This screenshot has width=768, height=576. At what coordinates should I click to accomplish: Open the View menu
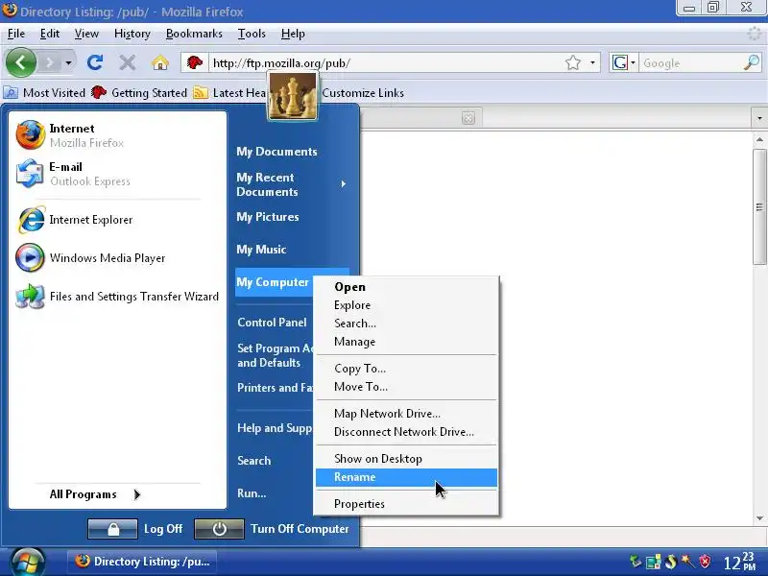(x=86, y=34)
